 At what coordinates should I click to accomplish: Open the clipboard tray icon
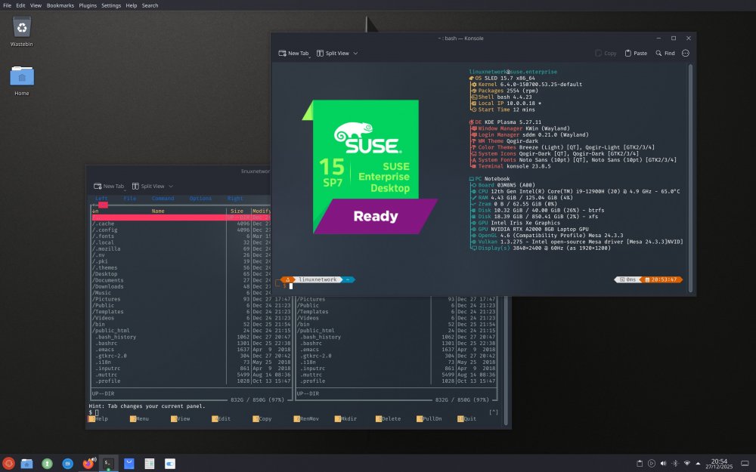[640, 463]
